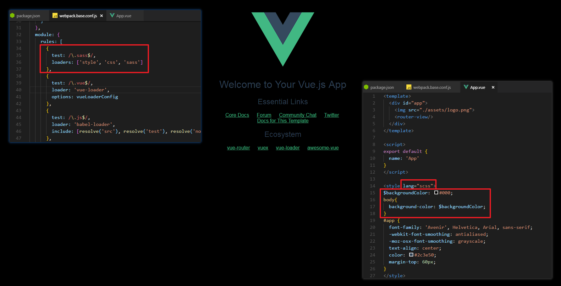Click the 'background-color: $backgroundColor;' line
561x286 pixels.
click(x=437, y=207)
